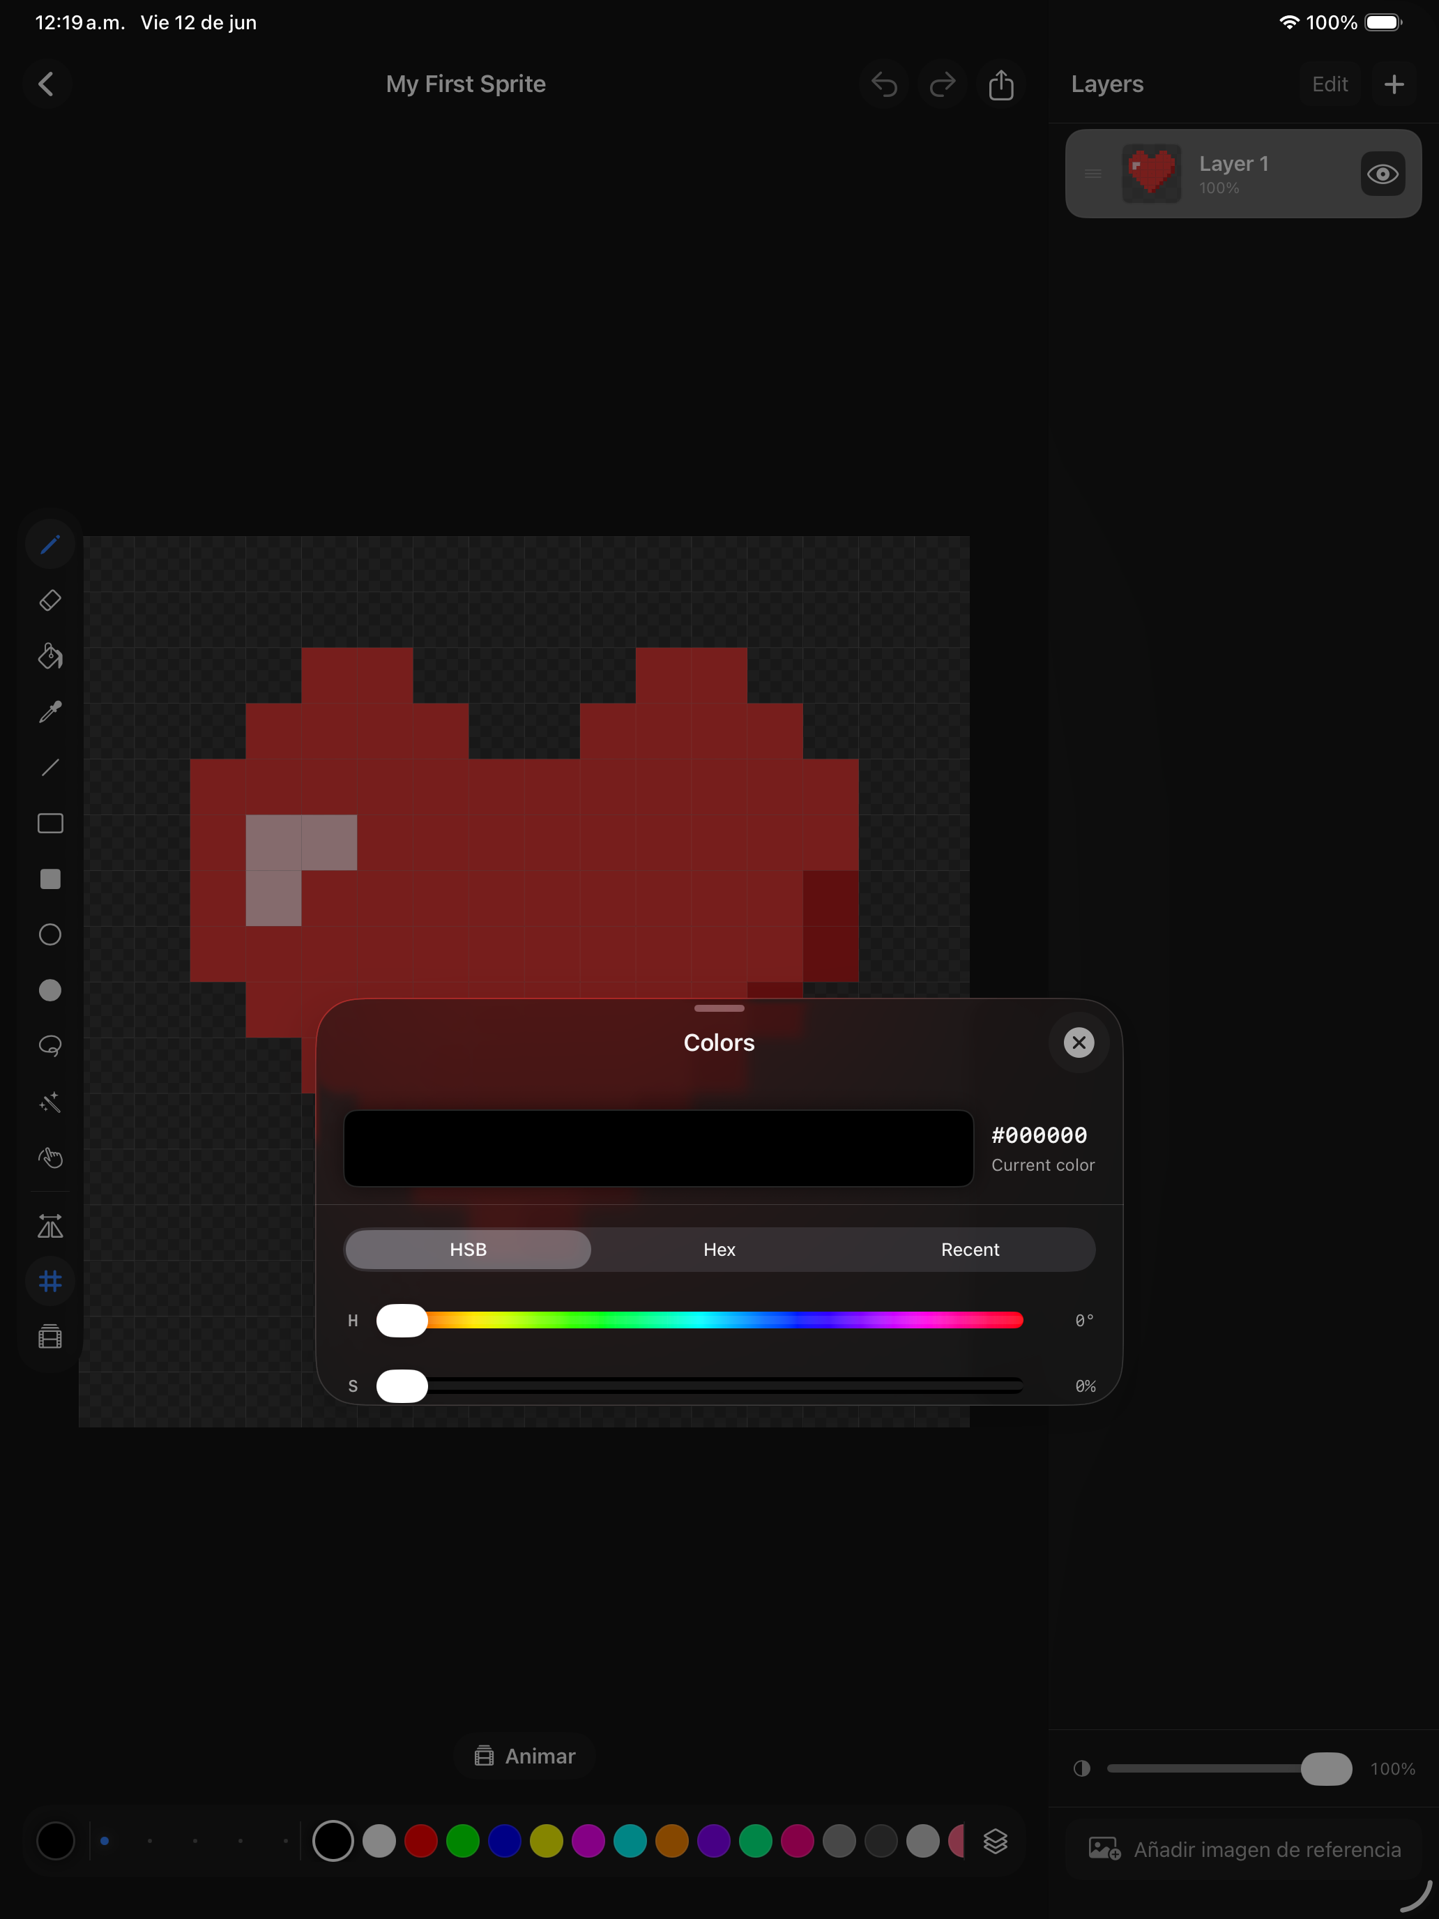Select the magenta purple palette swatch
This screenshot has width=1439, height=1919.
tap(588, 1840)
